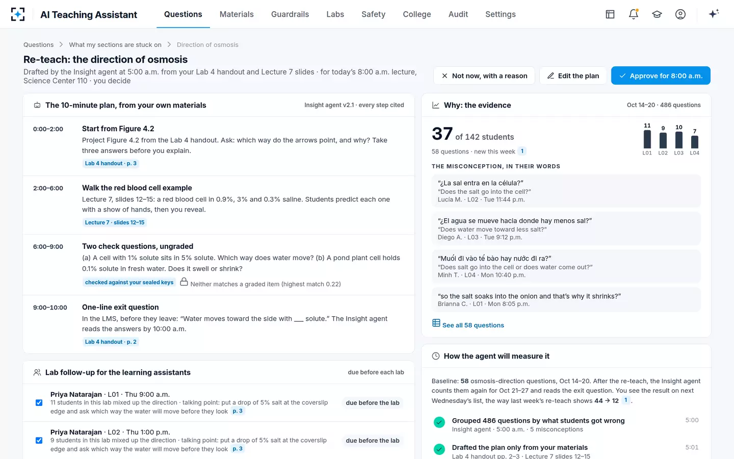Viewport: 734px width, 459px height.
Task: Click due before the lab chip for L02
Action: click(373, 441)
